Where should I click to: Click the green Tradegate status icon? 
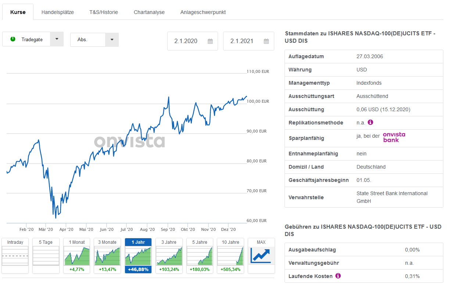pos(13,39)
